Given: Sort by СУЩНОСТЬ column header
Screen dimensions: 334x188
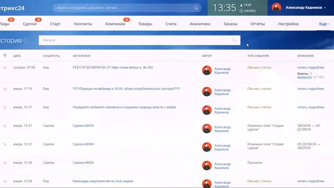Looking at the screenshot, I should coord(51,56).
